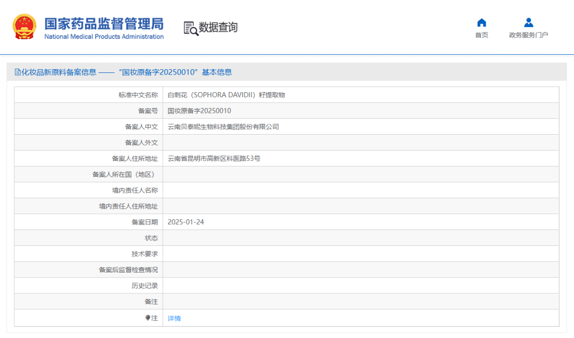Click the 备案人住所地址 label
The width and height of the screenshot is (574, 338).
pos(134,159)
